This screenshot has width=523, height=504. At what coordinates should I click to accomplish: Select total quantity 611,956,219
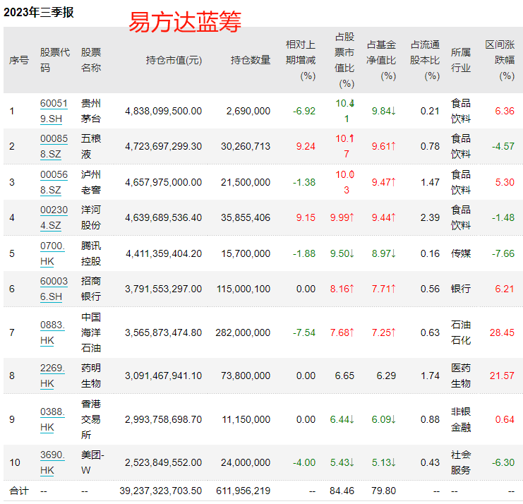pos(244,491)
